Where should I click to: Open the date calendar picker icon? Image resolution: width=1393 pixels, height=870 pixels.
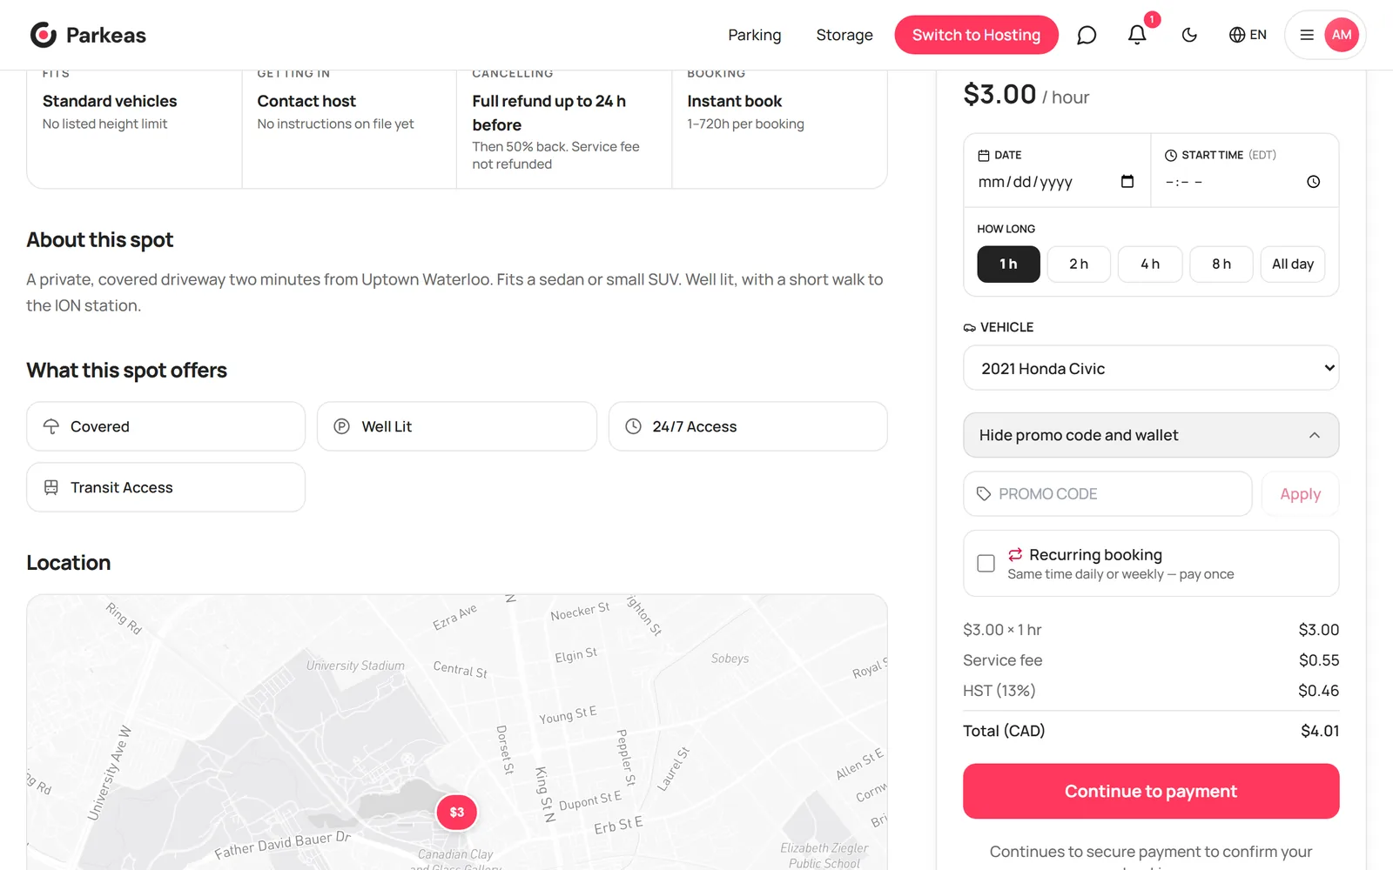click(1127, 181)
